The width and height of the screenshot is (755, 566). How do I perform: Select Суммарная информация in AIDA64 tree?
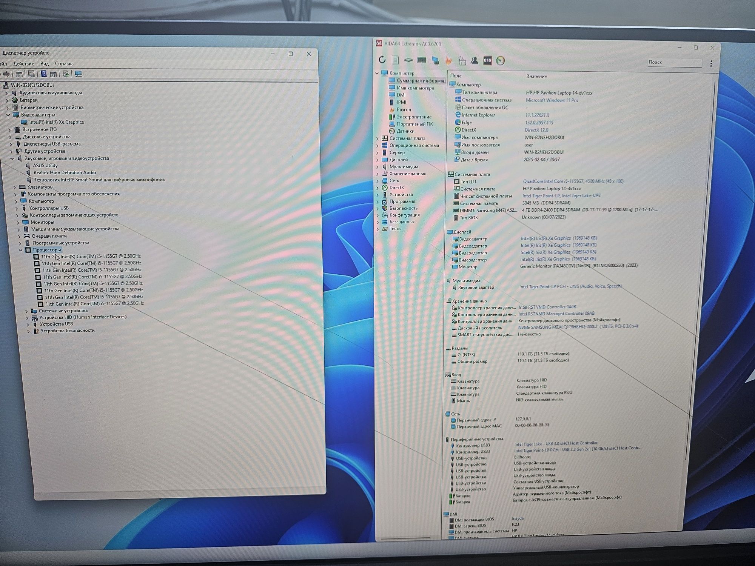coord(421,81)
